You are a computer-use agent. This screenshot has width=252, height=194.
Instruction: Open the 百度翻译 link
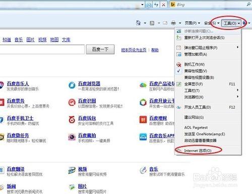pyautogui.click(x=16, y=169)
